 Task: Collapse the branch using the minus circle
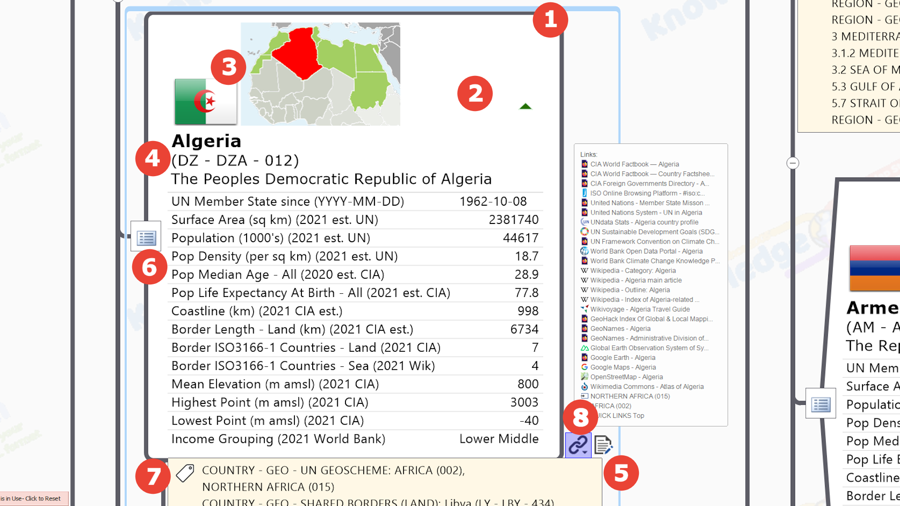(x=793, y=163)
